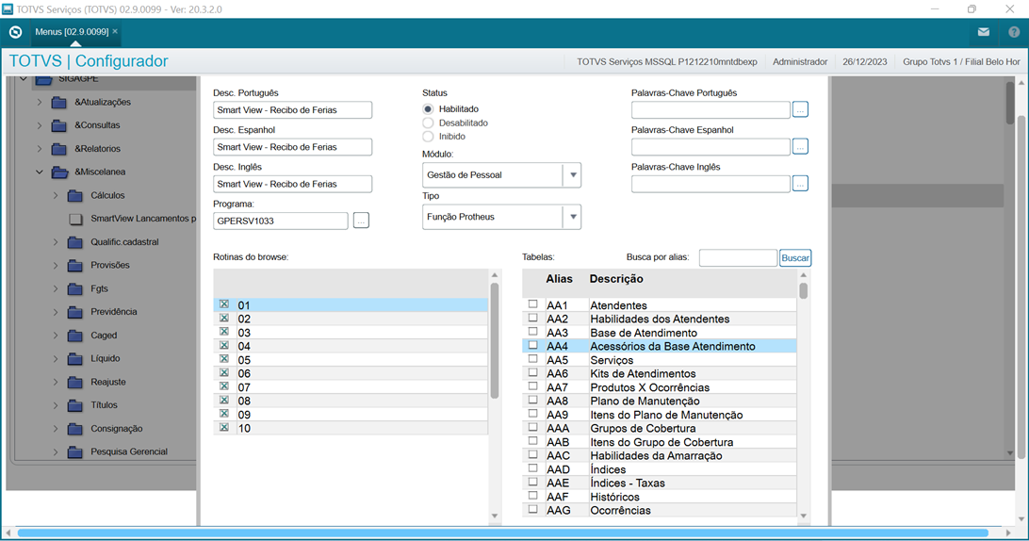Viewport: 1029px width, 541px height.
Task: Select the Fgts menu entry
Action: tap(99, 289)
